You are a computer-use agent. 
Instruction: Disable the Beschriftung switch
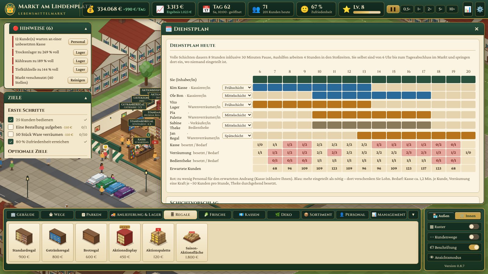pyautogui.click(x=474, y=247)
